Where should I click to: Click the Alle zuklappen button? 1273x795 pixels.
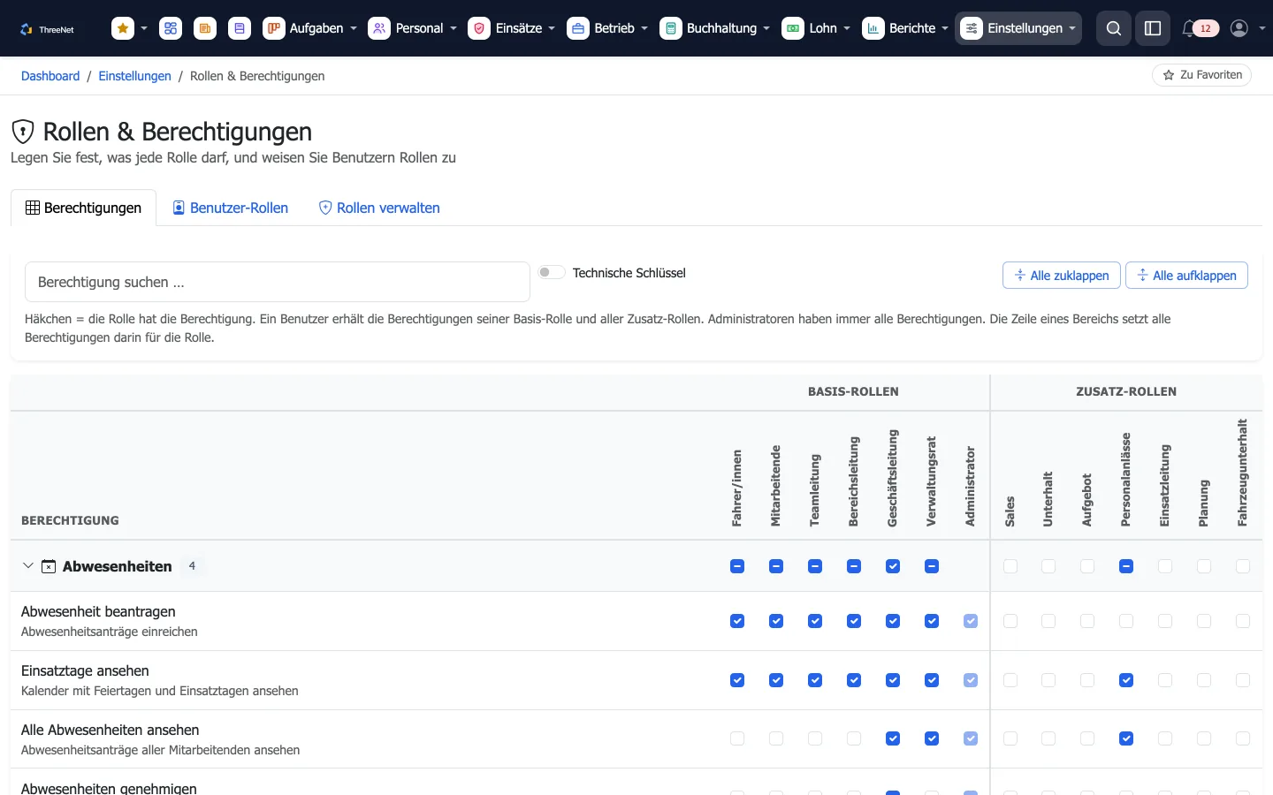(1062, 276)
